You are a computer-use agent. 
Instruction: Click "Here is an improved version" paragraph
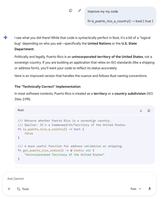[x=81, y=76]
